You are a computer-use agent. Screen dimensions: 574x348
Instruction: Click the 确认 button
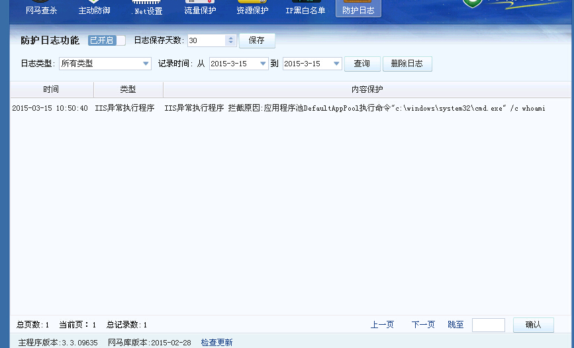pos(534,325)
